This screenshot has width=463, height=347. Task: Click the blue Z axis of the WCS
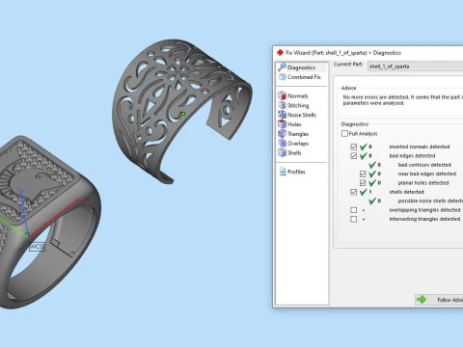pyautogui.click(x=23, y=211)
